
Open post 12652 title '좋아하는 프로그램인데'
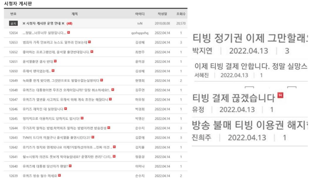56,52
